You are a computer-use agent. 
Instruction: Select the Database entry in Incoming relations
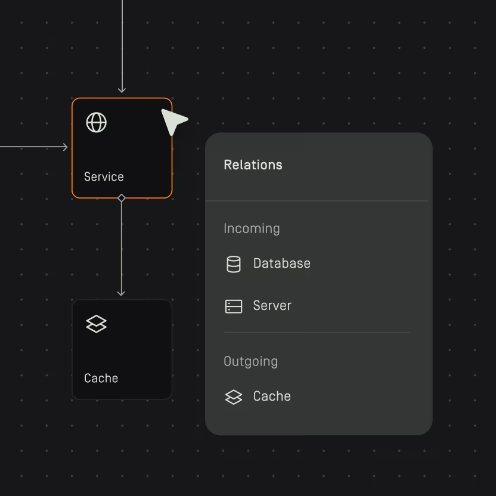(x=281, y=263)
